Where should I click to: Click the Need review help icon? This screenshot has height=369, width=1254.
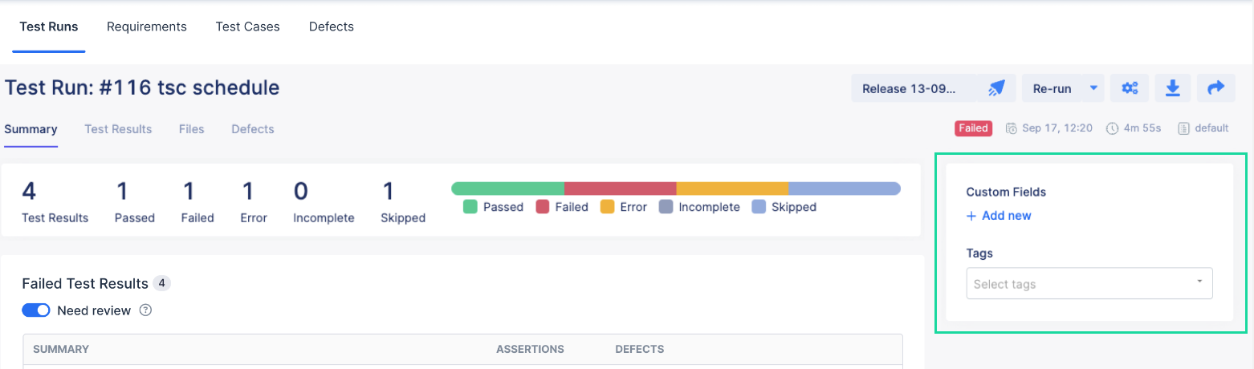(x=145, y=310)
